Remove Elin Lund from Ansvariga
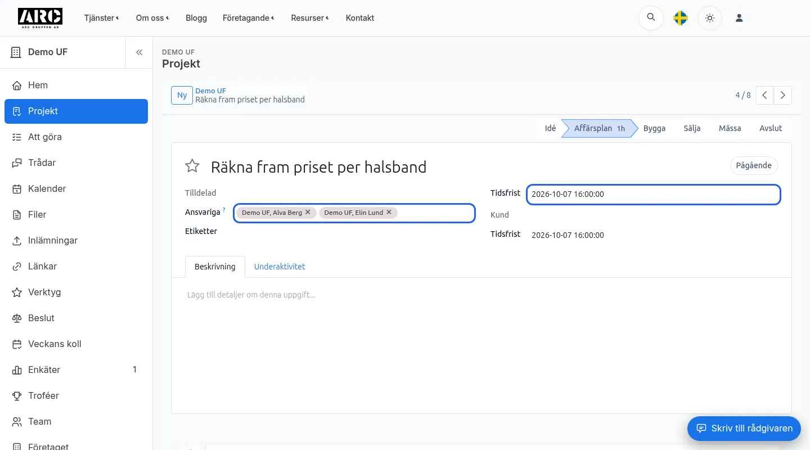The image size is (810, 450). click(x=389, y=212)
